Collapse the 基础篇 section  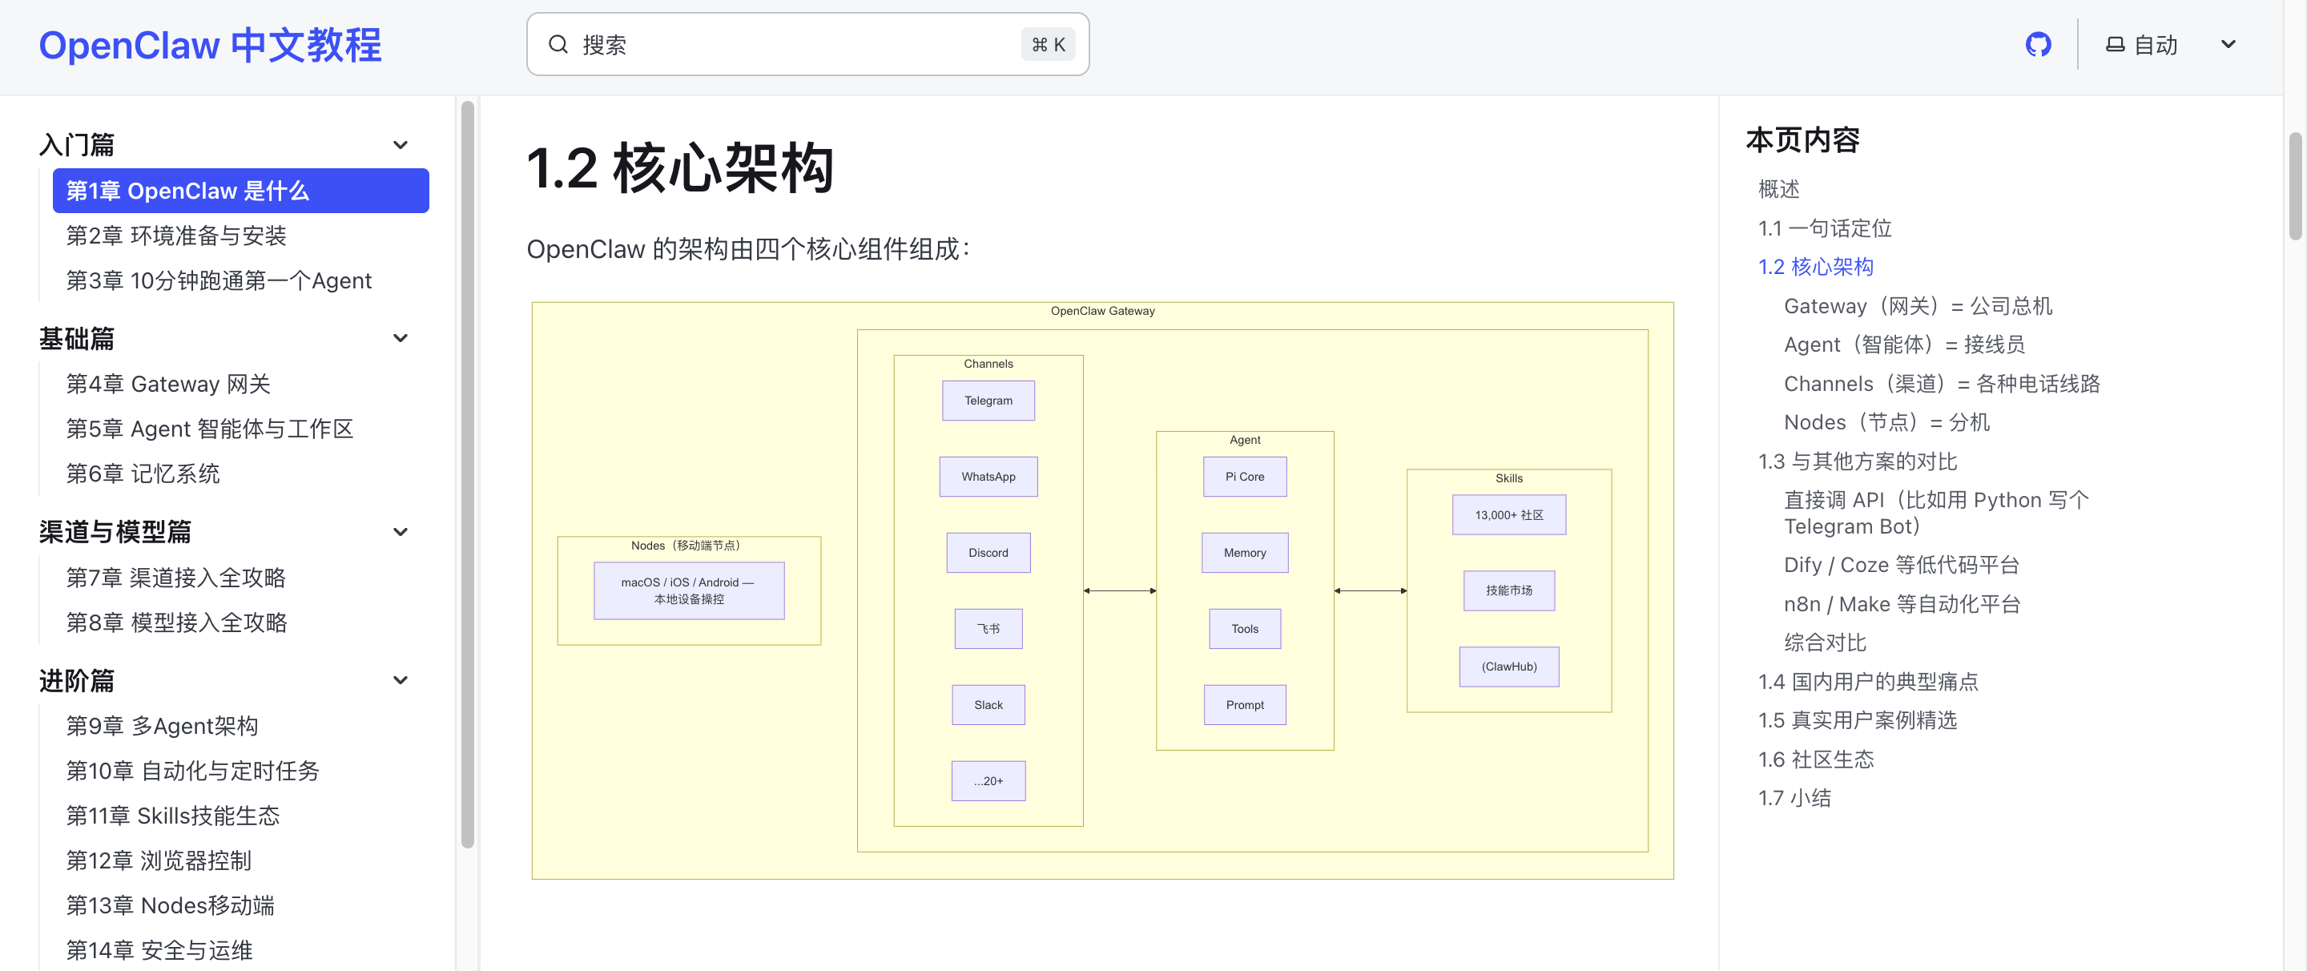[x=401, y=339]
